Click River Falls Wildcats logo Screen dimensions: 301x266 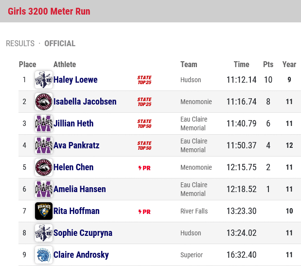(x=44, y=211)
